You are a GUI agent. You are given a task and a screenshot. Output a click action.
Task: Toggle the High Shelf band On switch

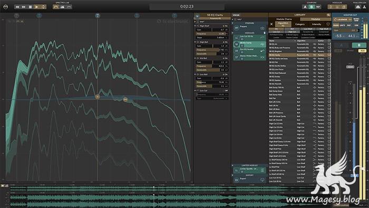226,26
